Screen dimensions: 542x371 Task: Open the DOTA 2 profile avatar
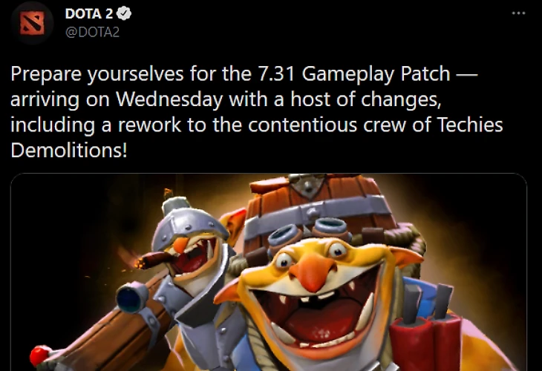coord(32,22)
